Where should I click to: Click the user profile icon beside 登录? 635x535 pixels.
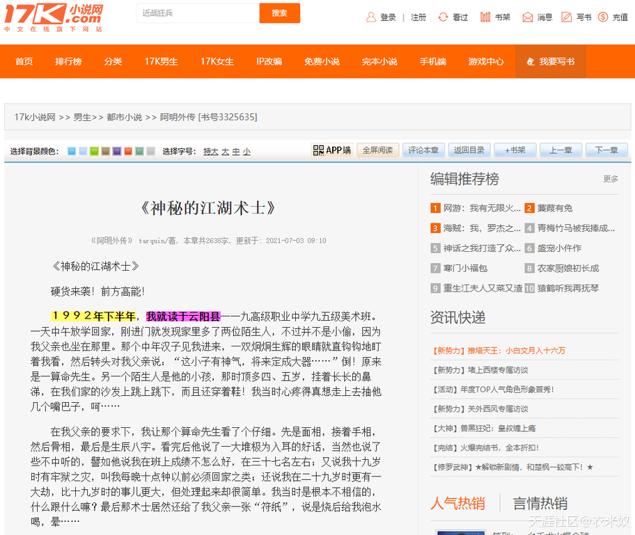(371, 17)
